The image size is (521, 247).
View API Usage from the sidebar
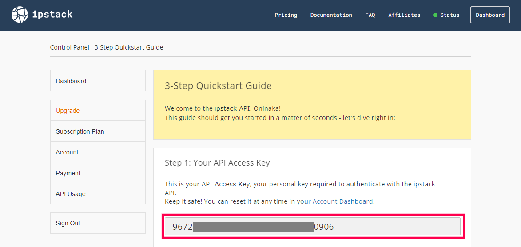(x=98, y=194)
